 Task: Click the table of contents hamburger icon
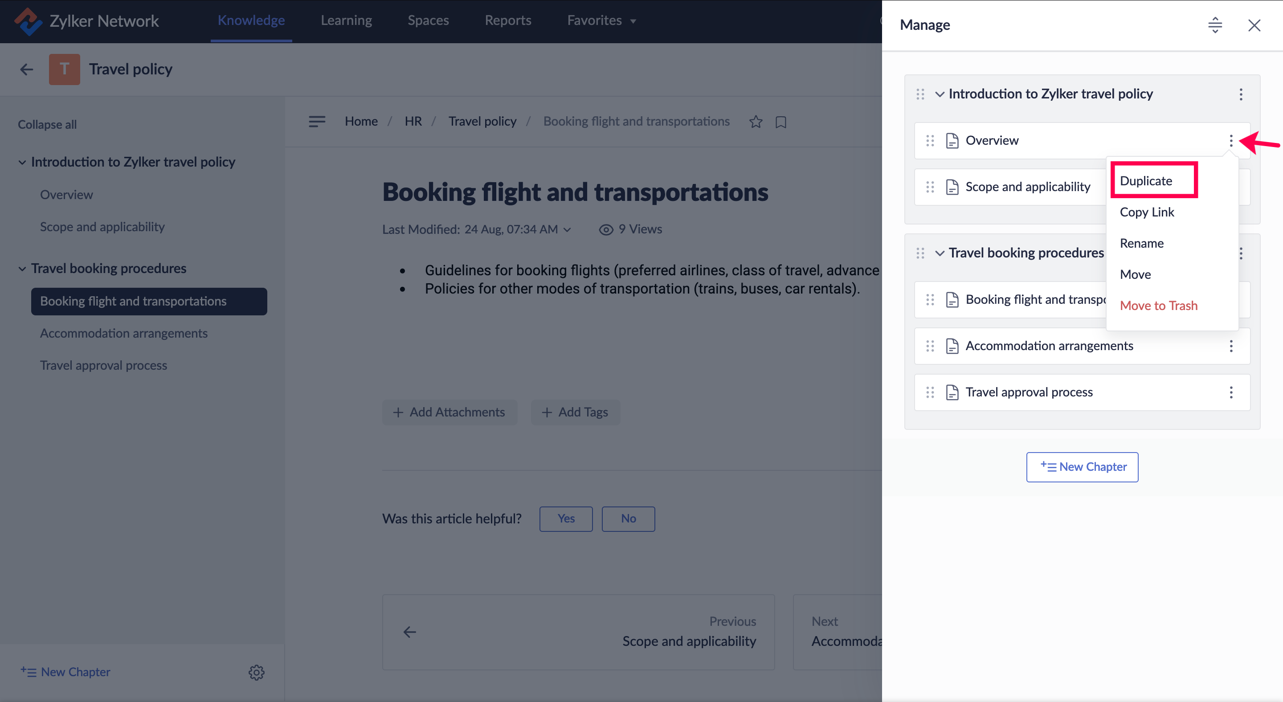click(317, 122)
